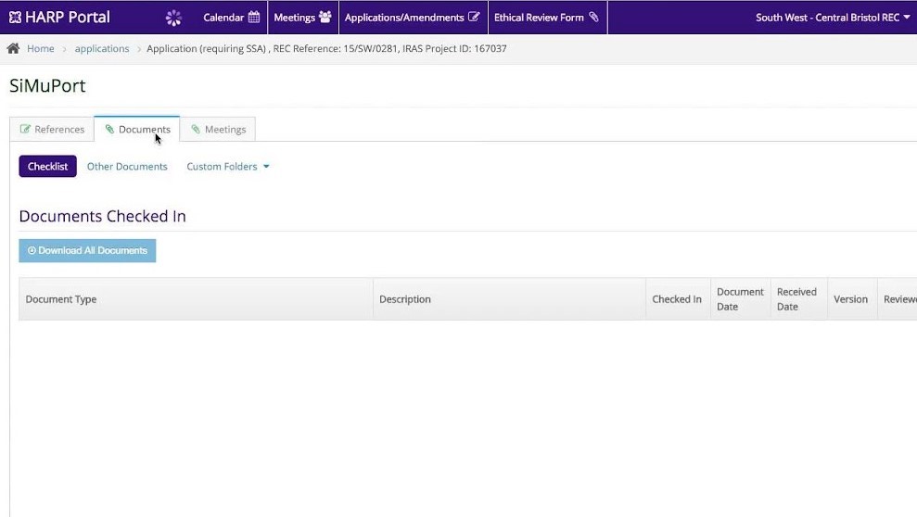Screen dimensions: 917x517
Task: Click the Checked In column header
Action: tap(677, 299)
